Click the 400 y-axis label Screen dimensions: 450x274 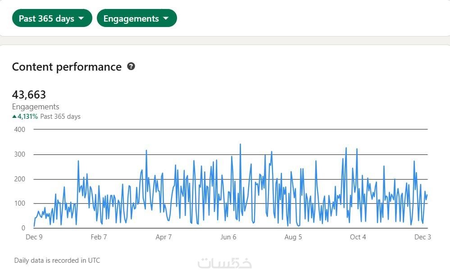[x=19, y=130]
